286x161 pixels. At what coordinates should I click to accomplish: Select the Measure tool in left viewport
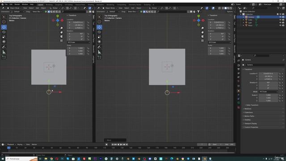pyautogui.click(x=4, y=52)
